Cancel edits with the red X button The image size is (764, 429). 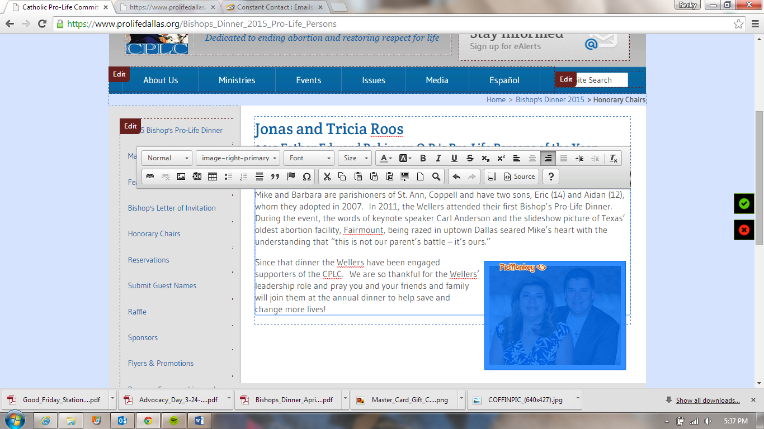744,230
